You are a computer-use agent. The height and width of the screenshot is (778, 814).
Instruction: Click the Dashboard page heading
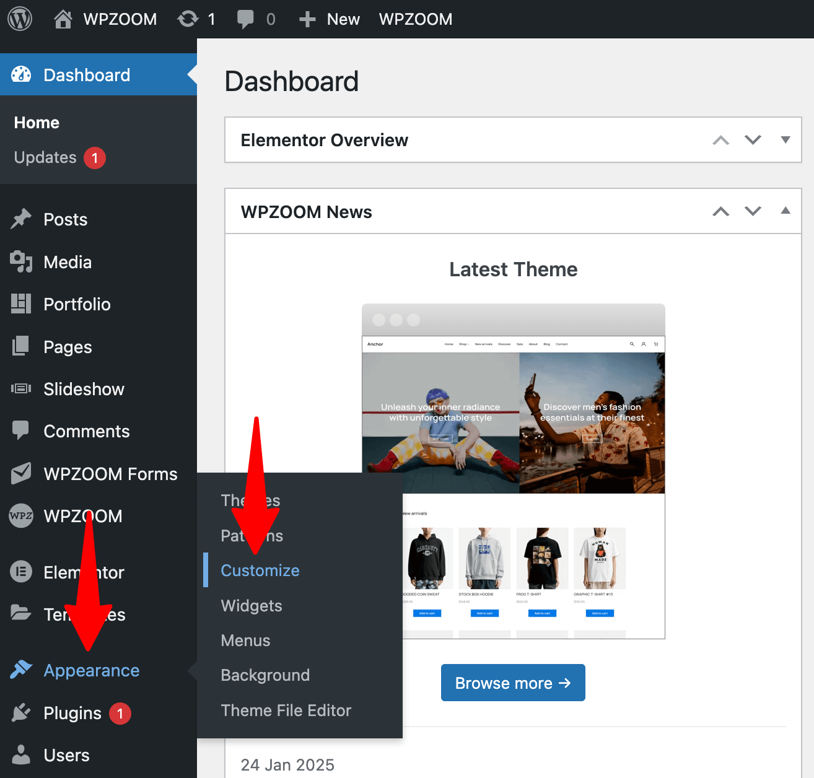click(x=291, y=81)
